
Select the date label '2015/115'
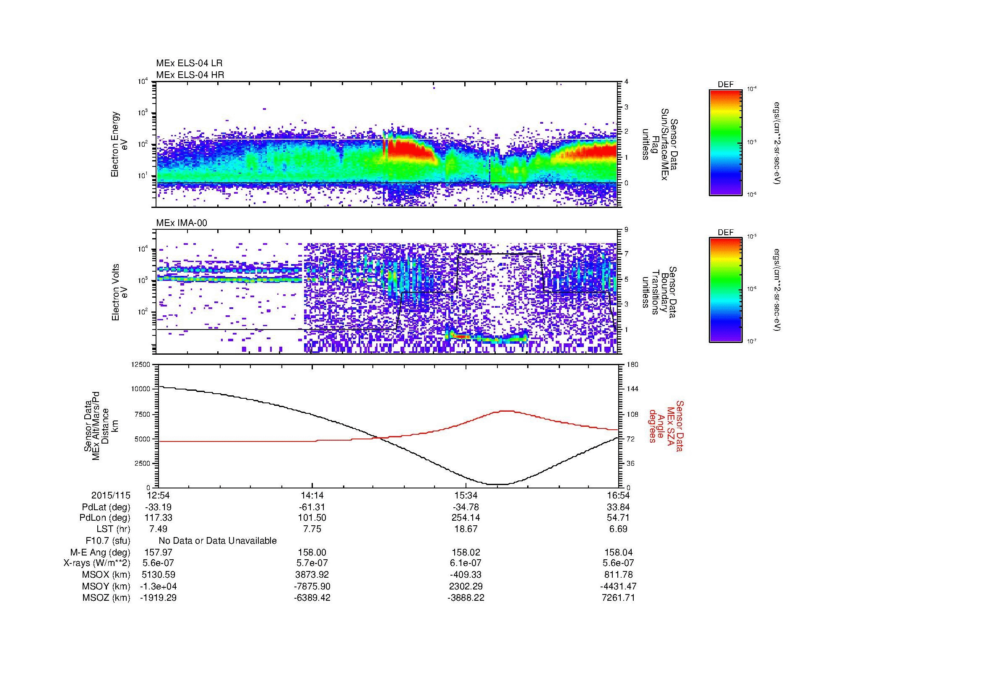[111, 495]
